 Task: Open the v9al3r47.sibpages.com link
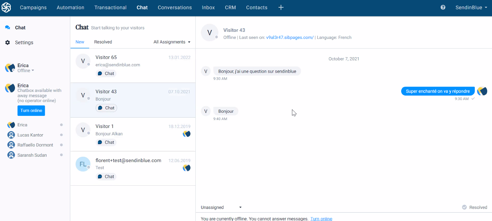coord(290,37)
